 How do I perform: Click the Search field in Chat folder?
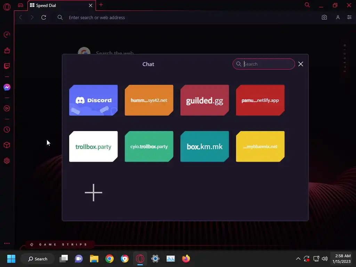tap(264, 64)
